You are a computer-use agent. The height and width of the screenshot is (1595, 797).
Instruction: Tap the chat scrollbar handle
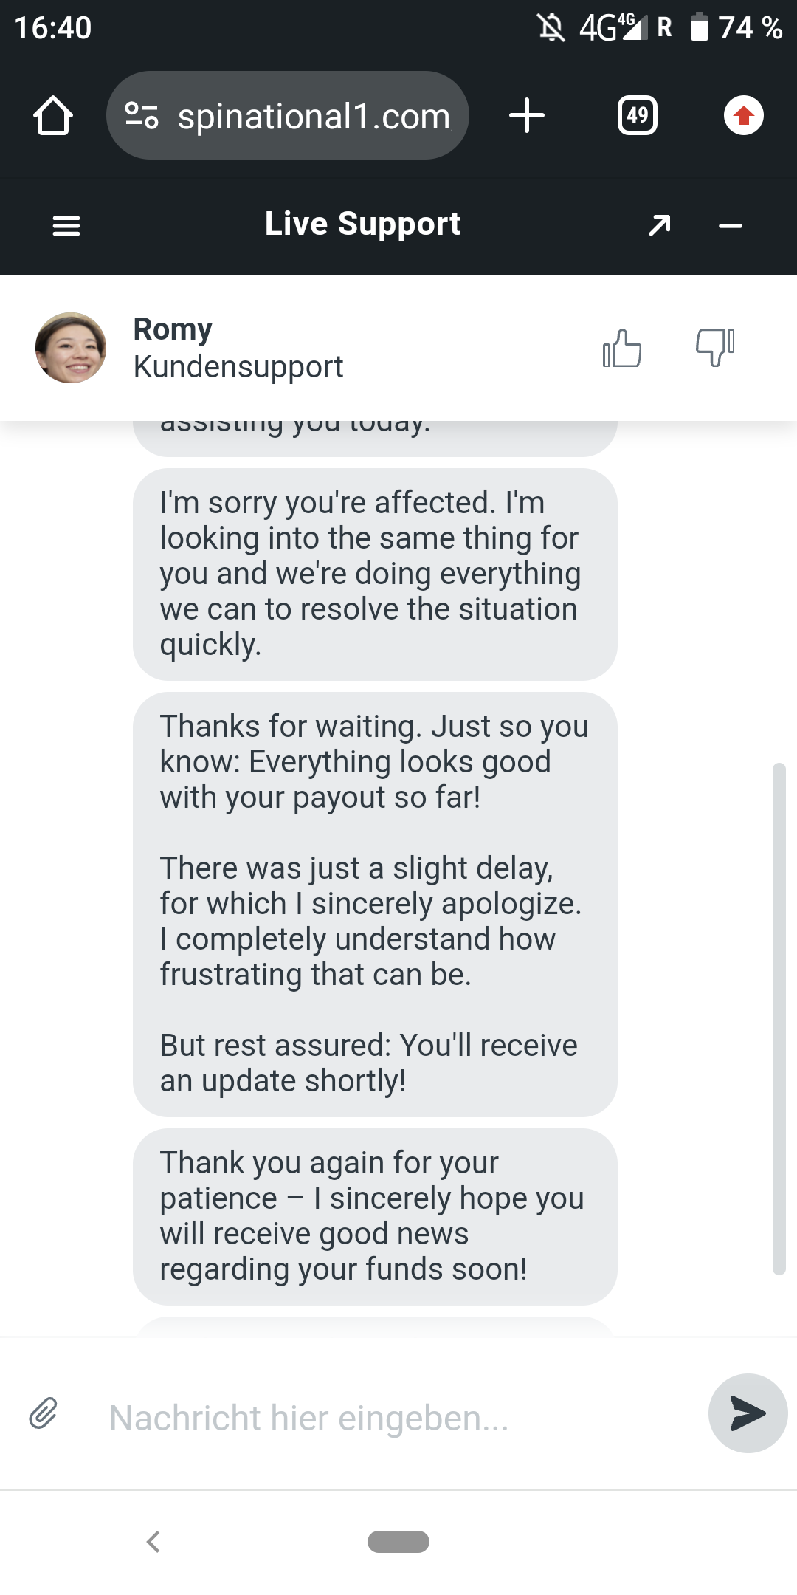pos(779,1019)
